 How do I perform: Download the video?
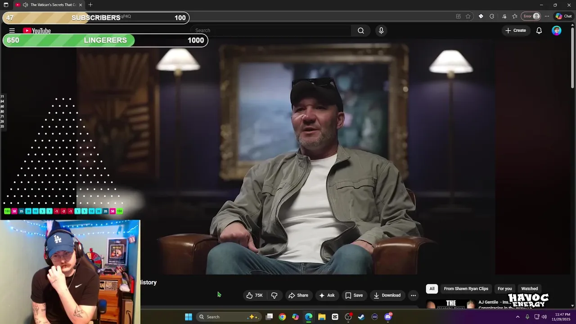[387, 295]
